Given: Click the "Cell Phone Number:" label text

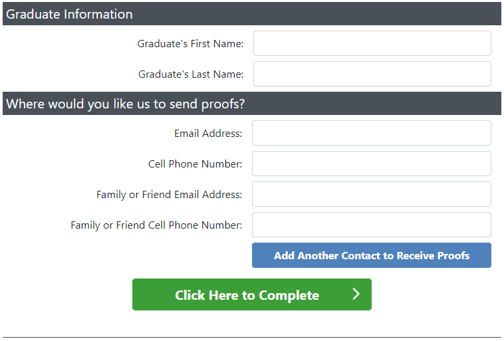Looking at the screenshot, I should coord(195,164).
